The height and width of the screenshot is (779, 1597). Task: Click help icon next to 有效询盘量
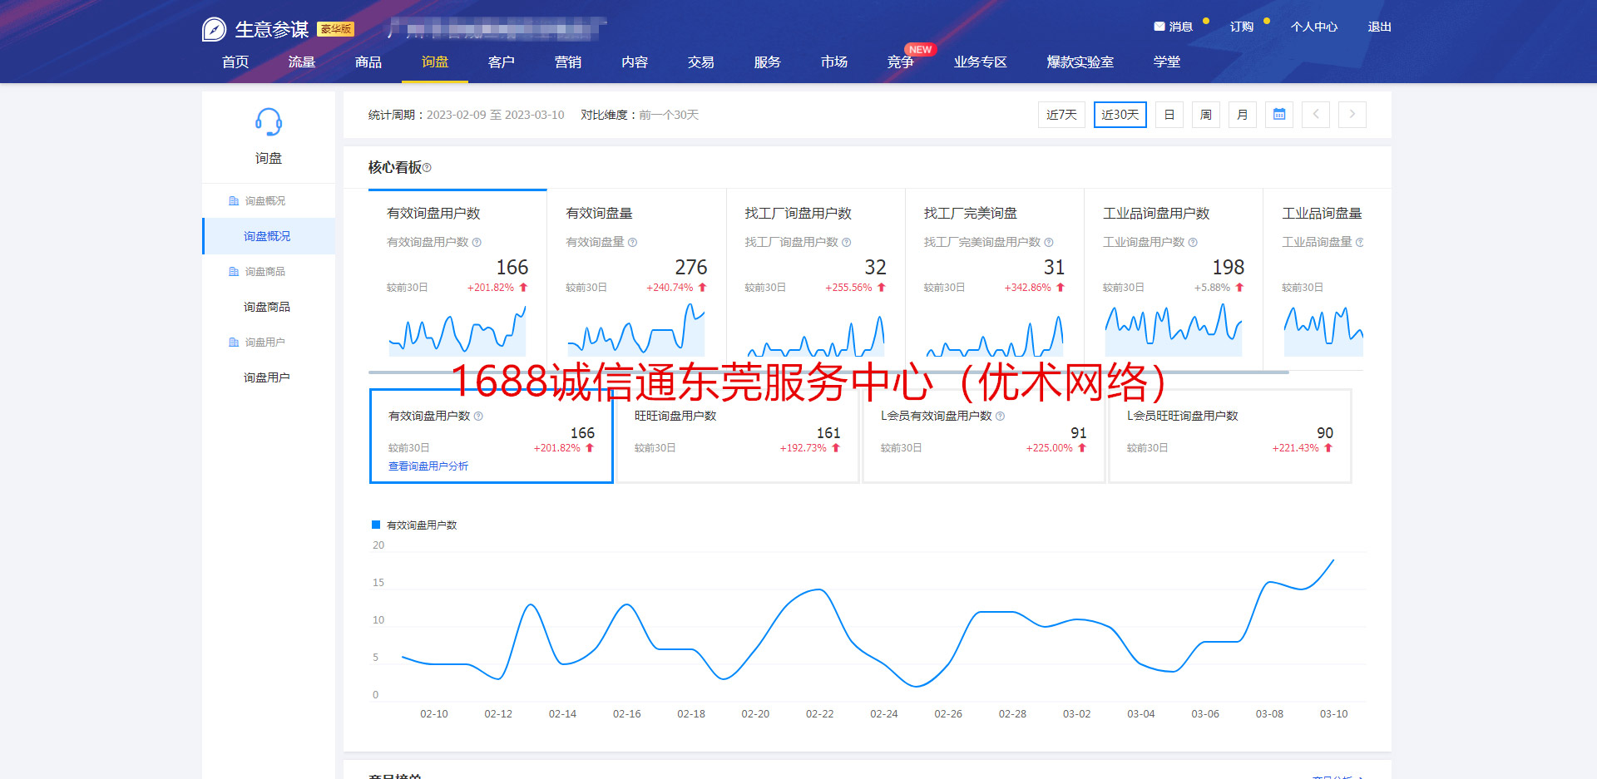[x=633, y=243]
